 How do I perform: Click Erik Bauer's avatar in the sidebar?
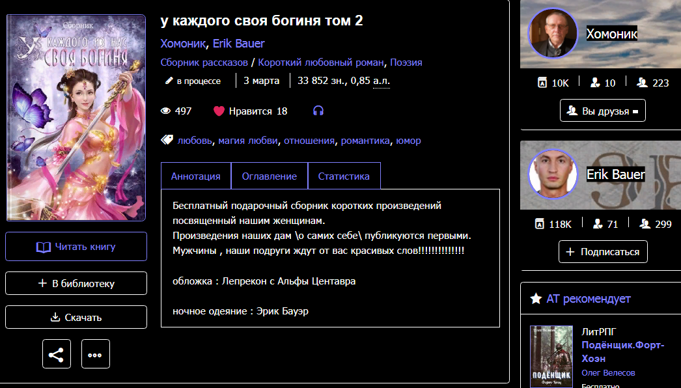click(x=553, y=174)
